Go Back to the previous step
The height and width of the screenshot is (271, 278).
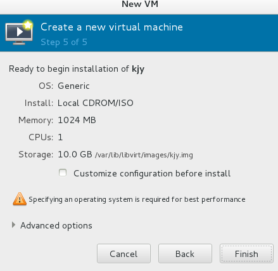point(185,254)
